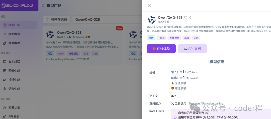The width and height of the screenshot is (271, 119).
Task: Click the 语音生成 microphone icon
Action: pos(5,89)
